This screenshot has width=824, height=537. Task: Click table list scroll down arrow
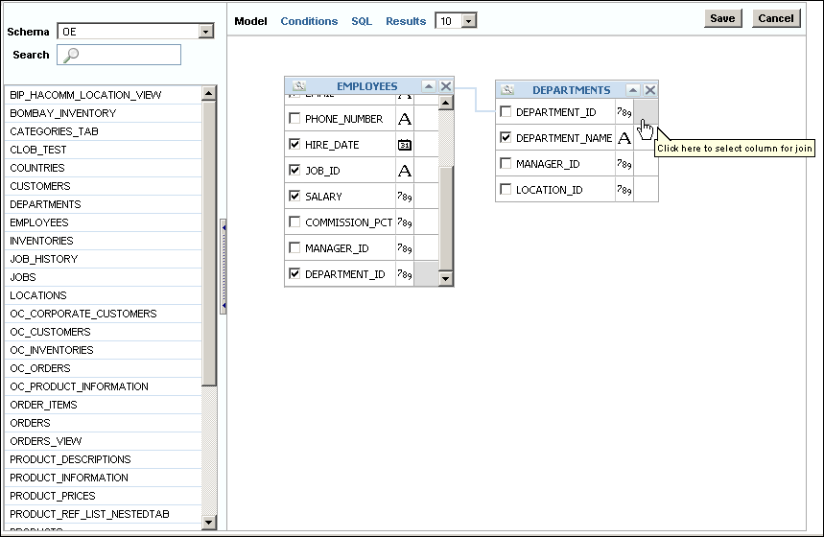click(208, 522)
